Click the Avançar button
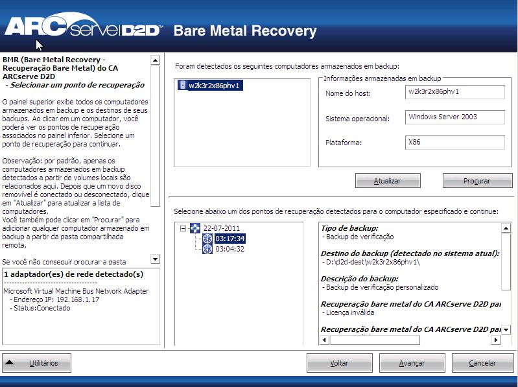Viewport: 518px width, 387px height. pos(412,363)
